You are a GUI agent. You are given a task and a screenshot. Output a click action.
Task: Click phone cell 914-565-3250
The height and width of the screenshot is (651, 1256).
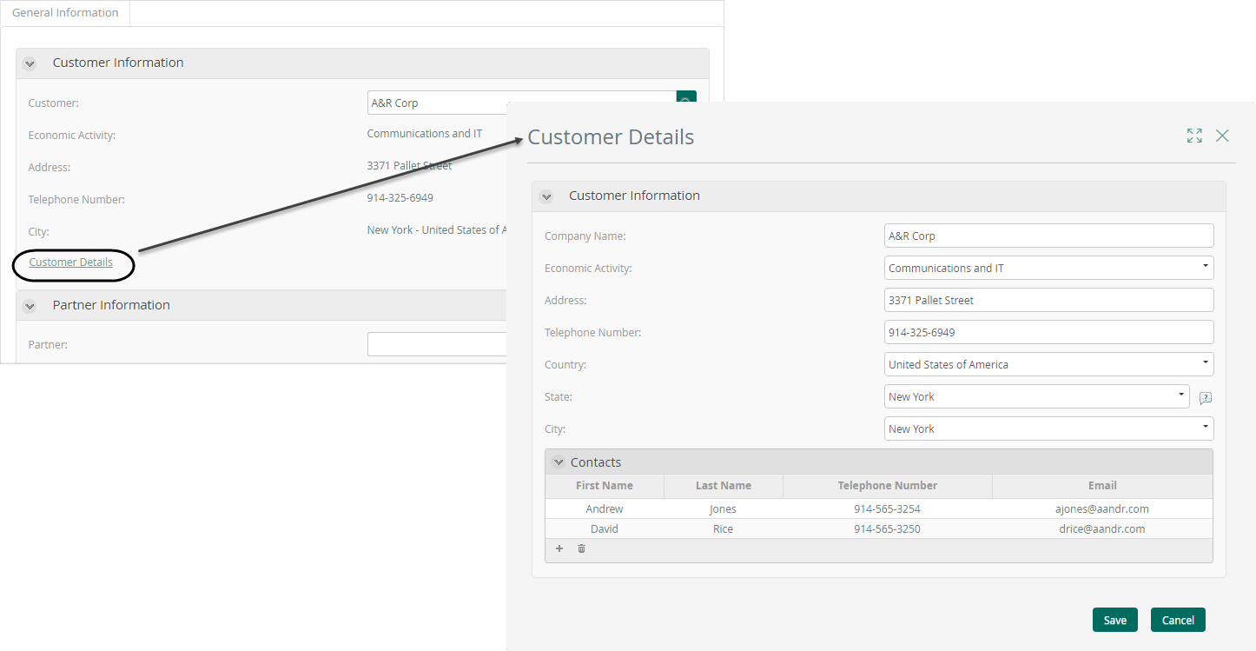[x=888, y=528]
